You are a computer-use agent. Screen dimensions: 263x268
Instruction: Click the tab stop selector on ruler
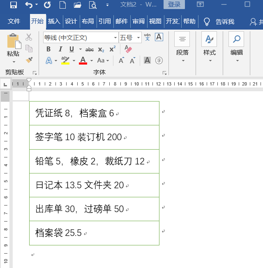(x=5, y=84)
